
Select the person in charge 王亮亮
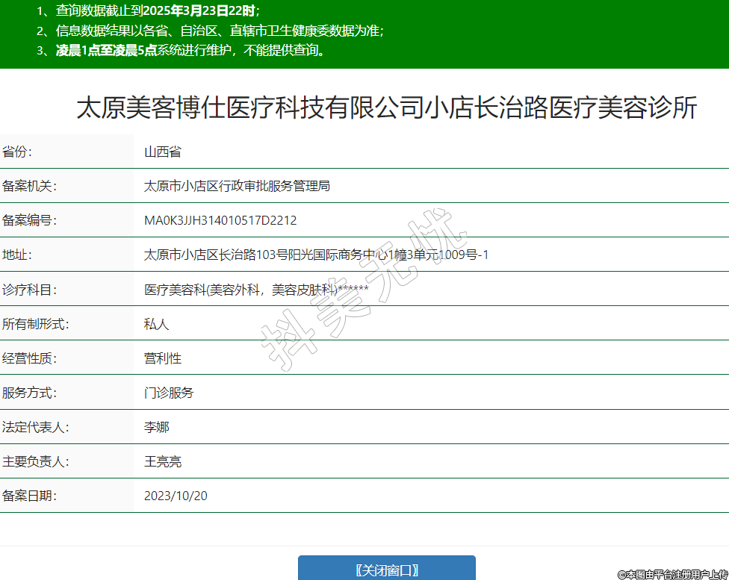point(162,461)
